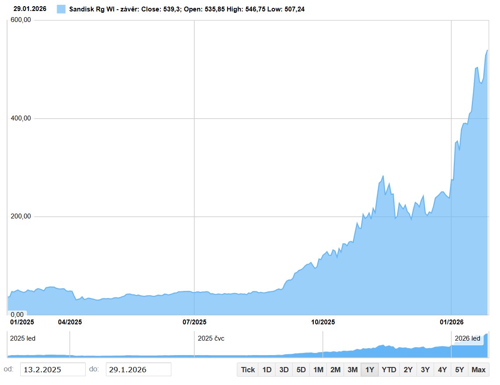Screen dimensions: 500x385
Task: Set chart period to 5D
Action: click(301, 370)
